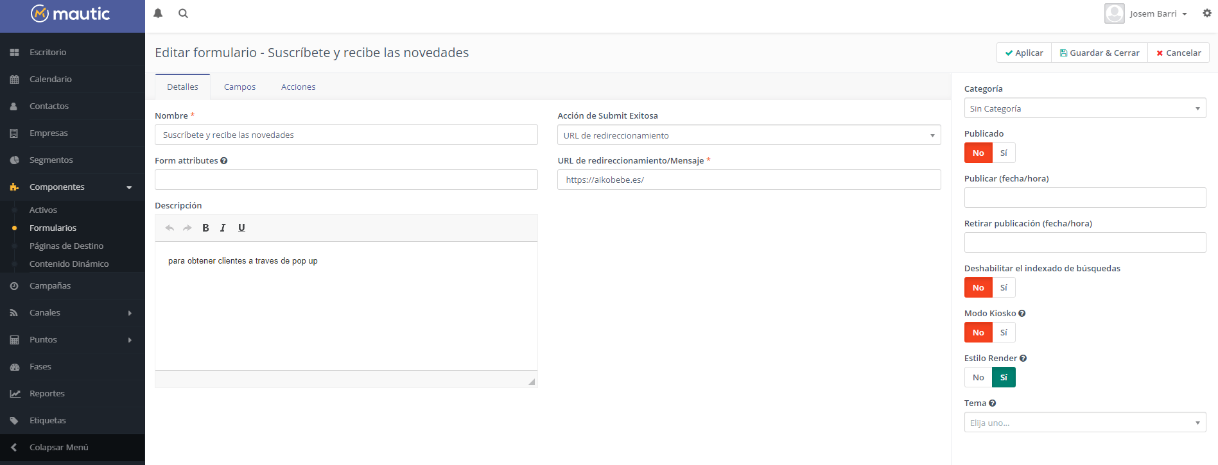Open Activos in sidebar
Image resolution: width=1218 pixels, height=465 pixels.
(43, 210)
